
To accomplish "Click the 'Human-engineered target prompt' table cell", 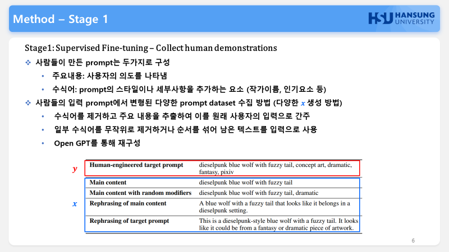I will (136, 165).
